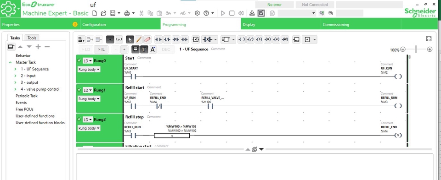Open the Tools tab
Viewport: 441px width, 180px height.
[x=32, y=38]
